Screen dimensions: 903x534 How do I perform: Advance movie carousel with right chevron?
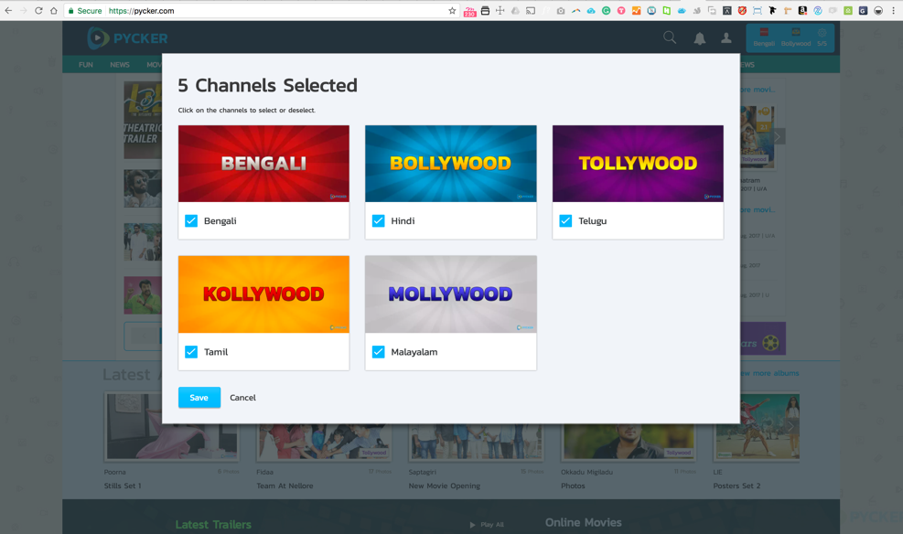[778, 136]
